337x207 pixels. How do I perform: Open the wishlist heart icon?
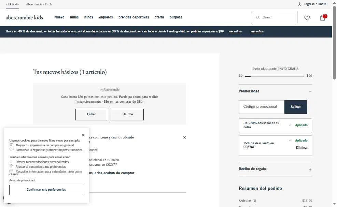click(307, 18)
